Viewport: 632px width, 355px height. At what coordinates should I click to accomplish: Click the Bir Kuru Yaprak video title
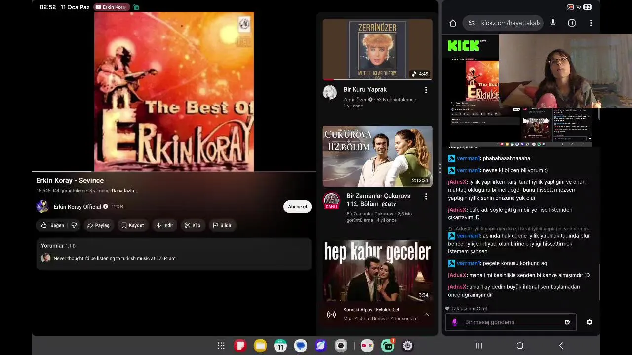pos(365,90)
